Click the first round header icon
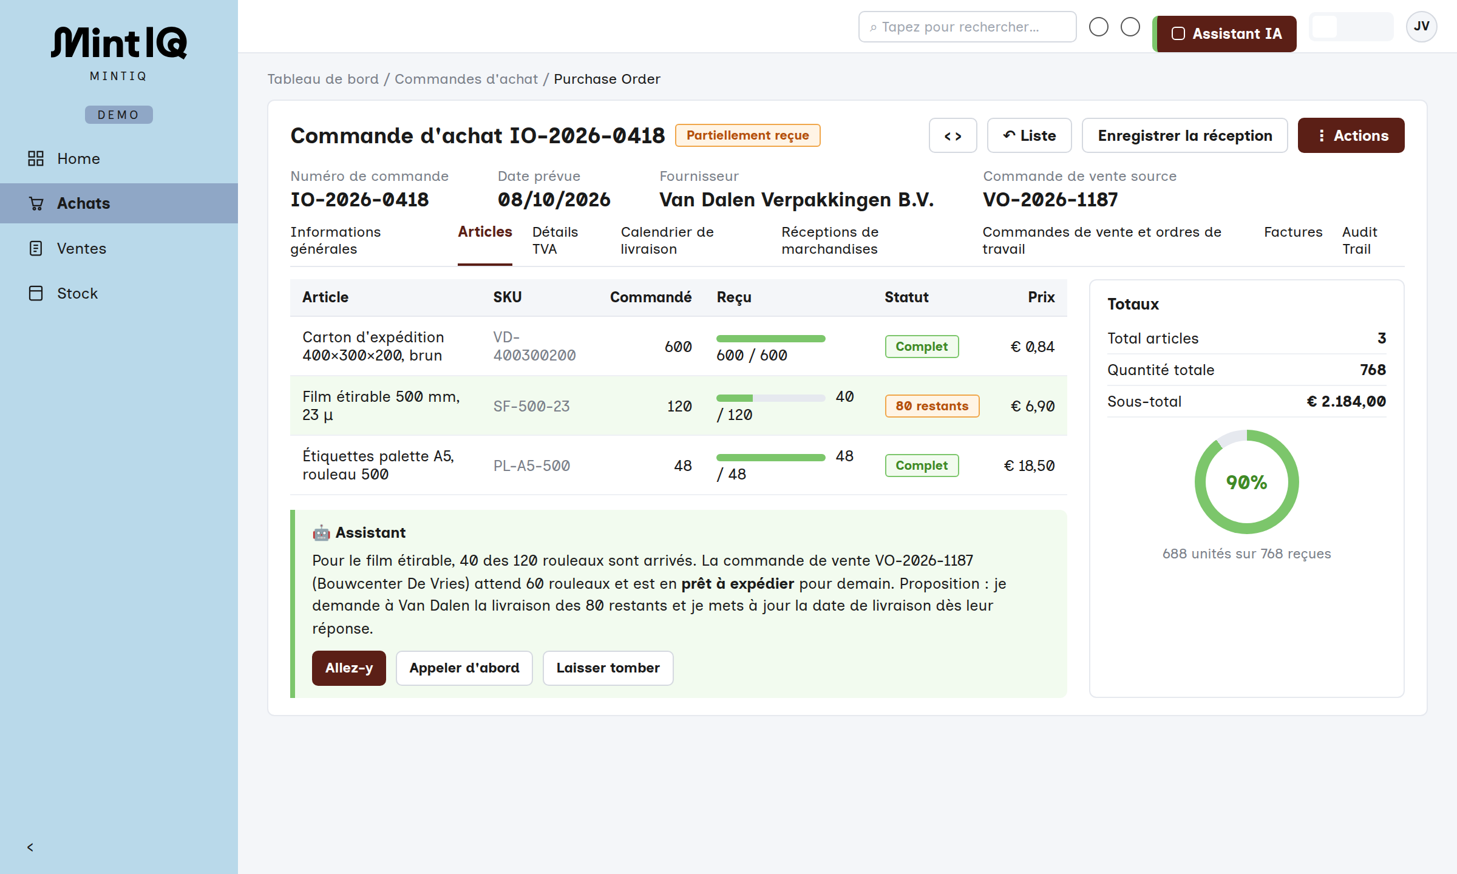The height and width of the screenshot is (874, 1457). (x=1099, y=27)
